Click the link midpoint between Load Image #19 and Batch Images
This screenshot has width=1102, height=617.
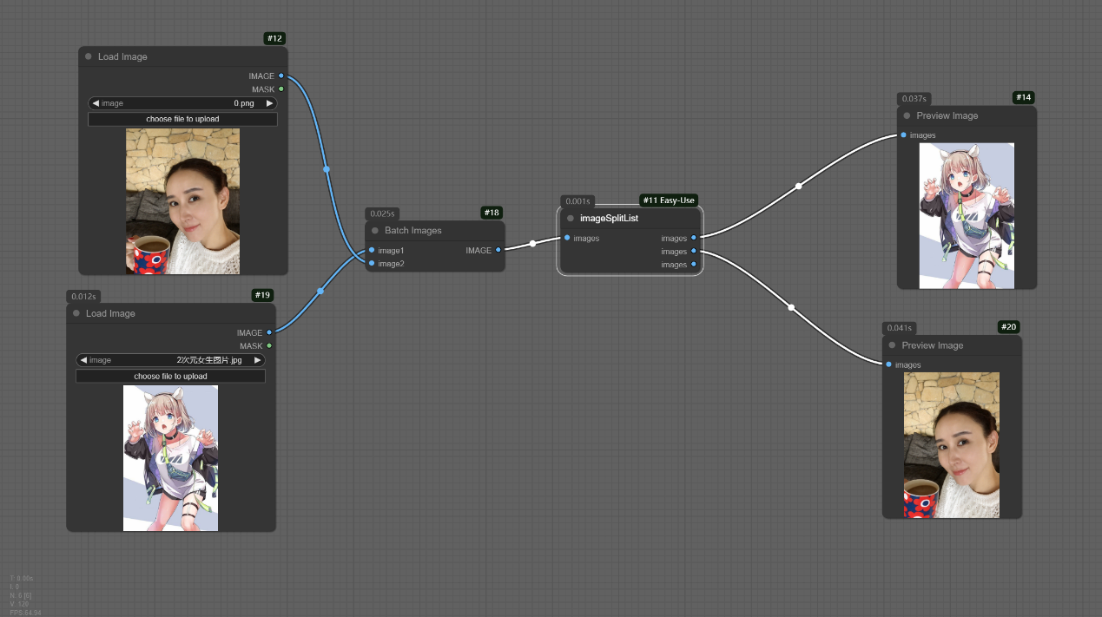(320, 292)
